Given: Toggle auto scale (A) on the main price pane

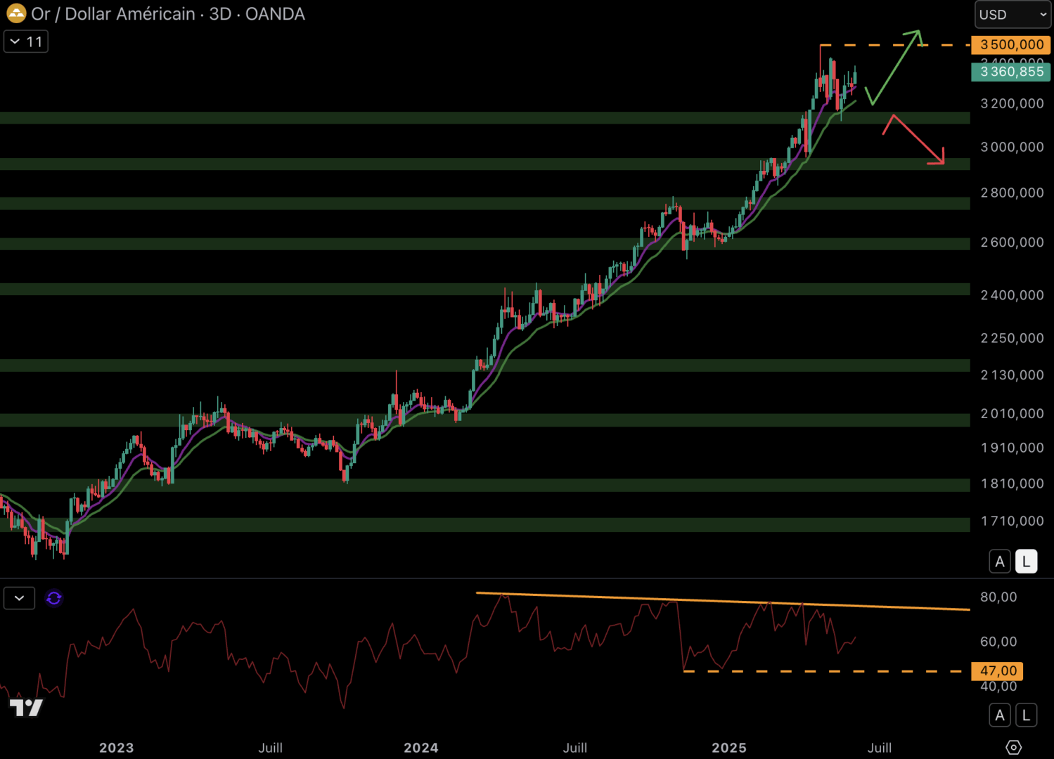Looking at the screenshot, I should (x=1000, y=562).
